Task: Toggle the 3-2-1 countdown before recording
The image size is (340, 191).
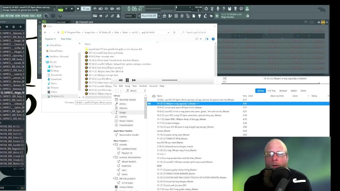Action: 107,9
